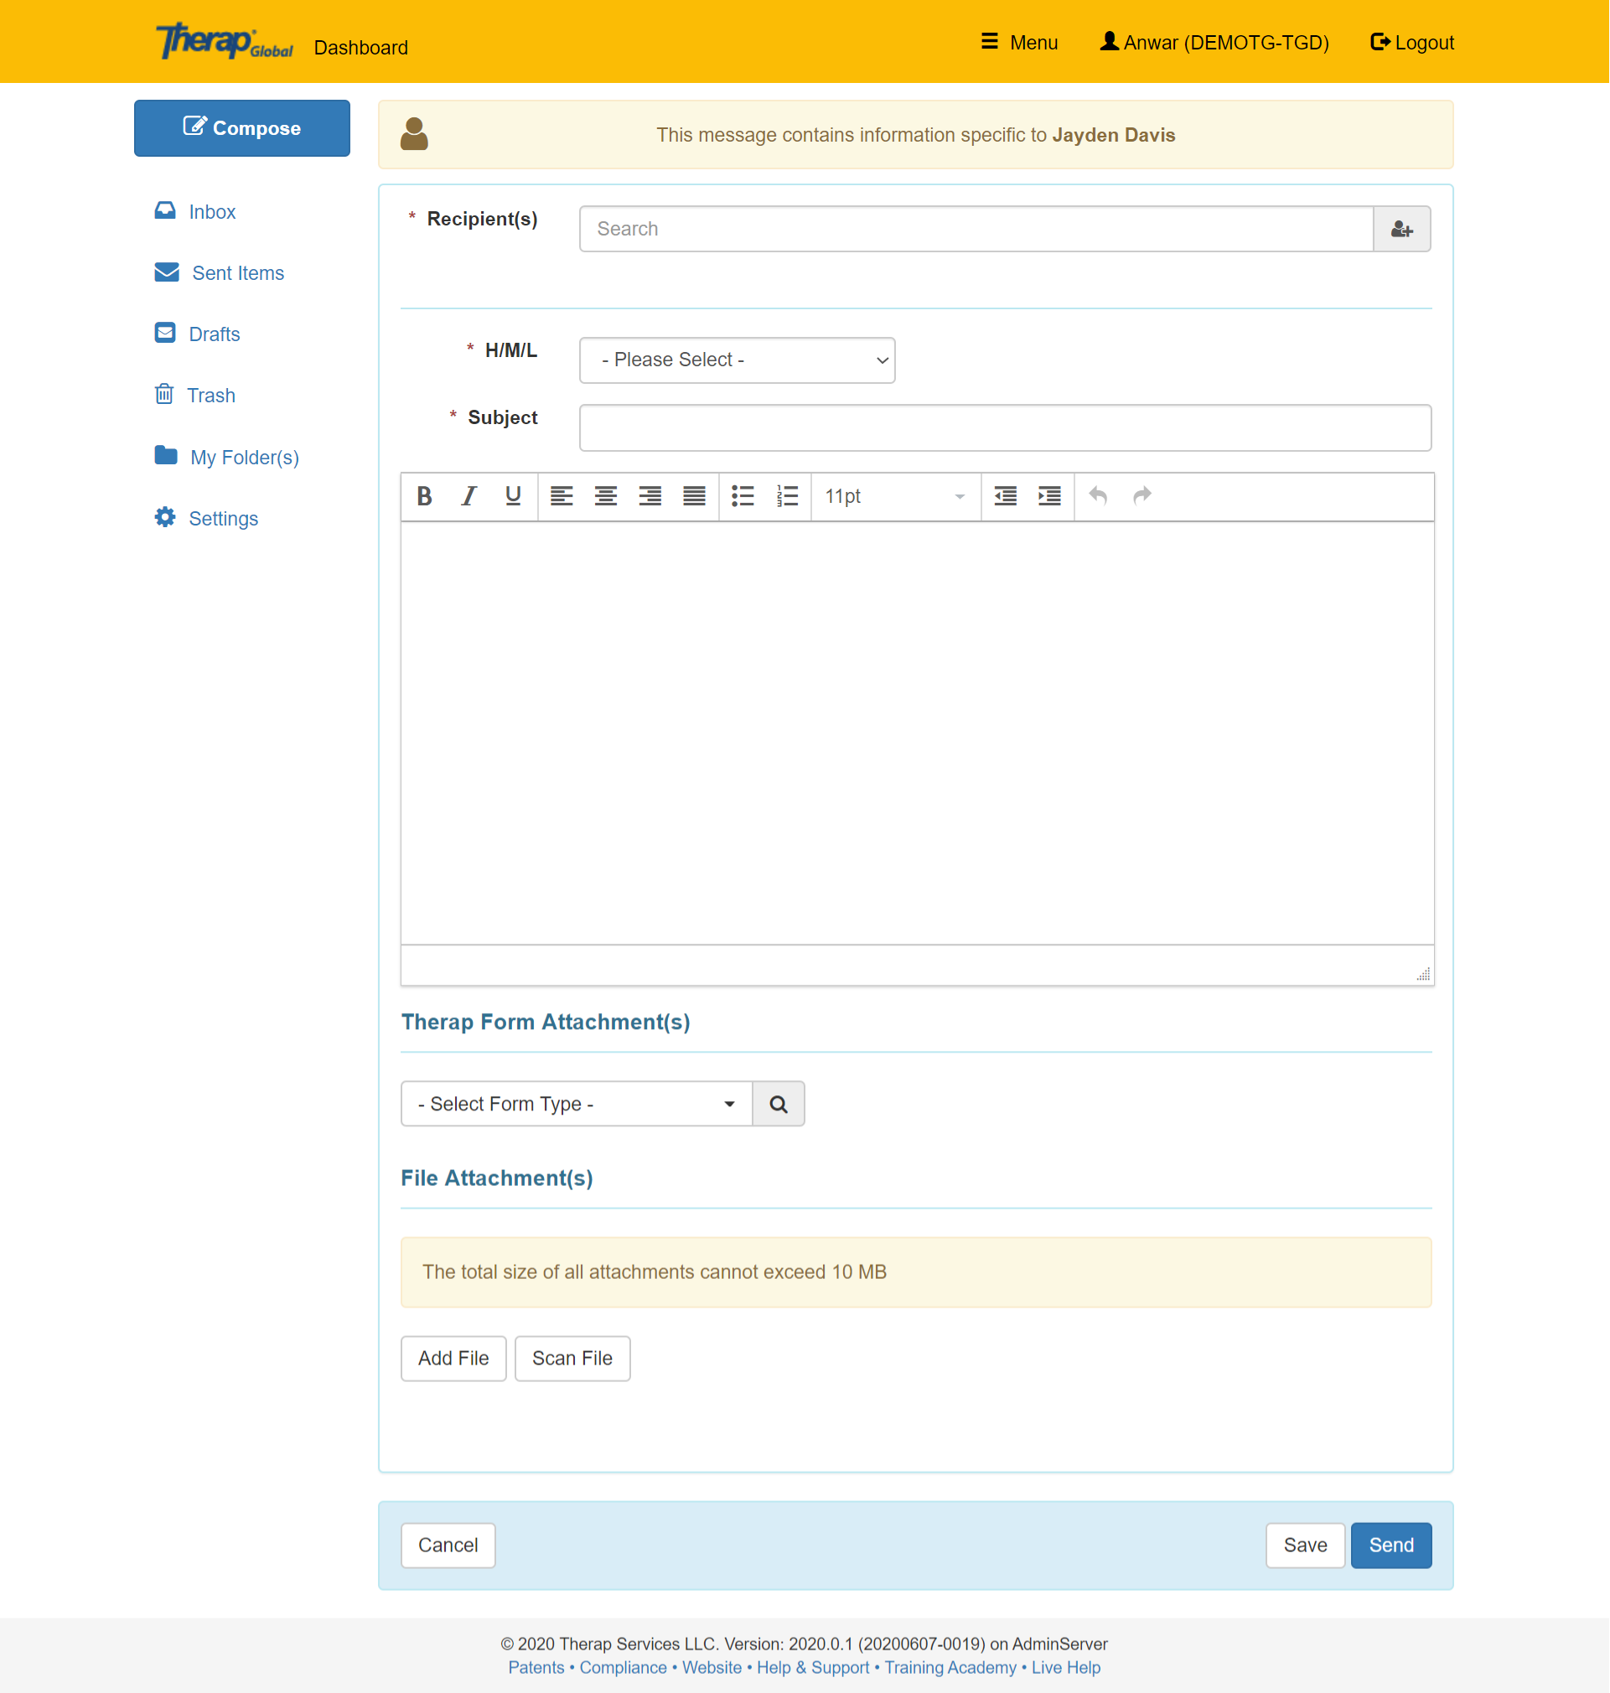Open the Select Form Type dropdown

577,1105
